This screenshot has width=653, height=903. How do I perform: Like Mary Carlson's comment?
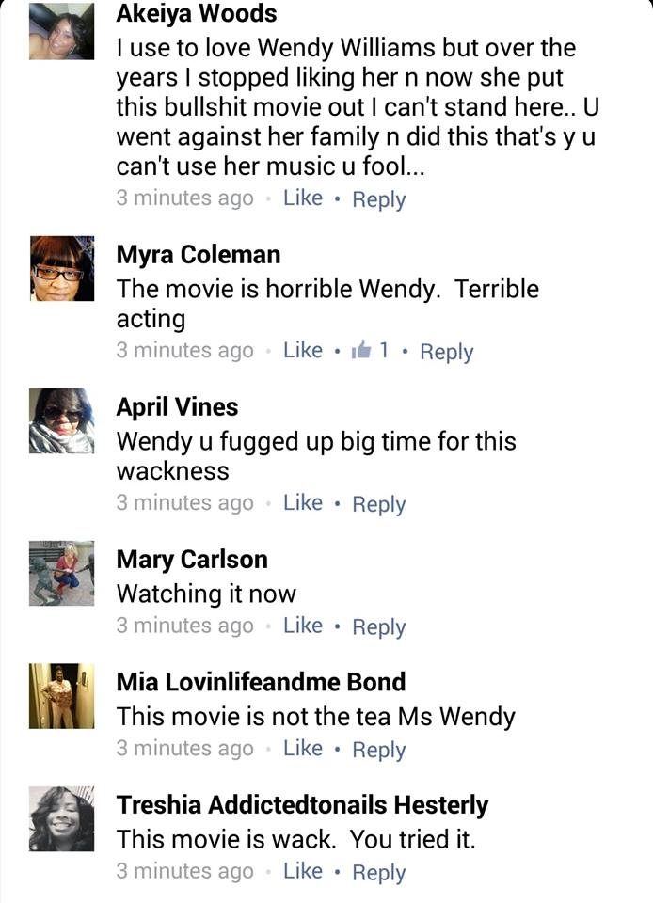[303, 626]
